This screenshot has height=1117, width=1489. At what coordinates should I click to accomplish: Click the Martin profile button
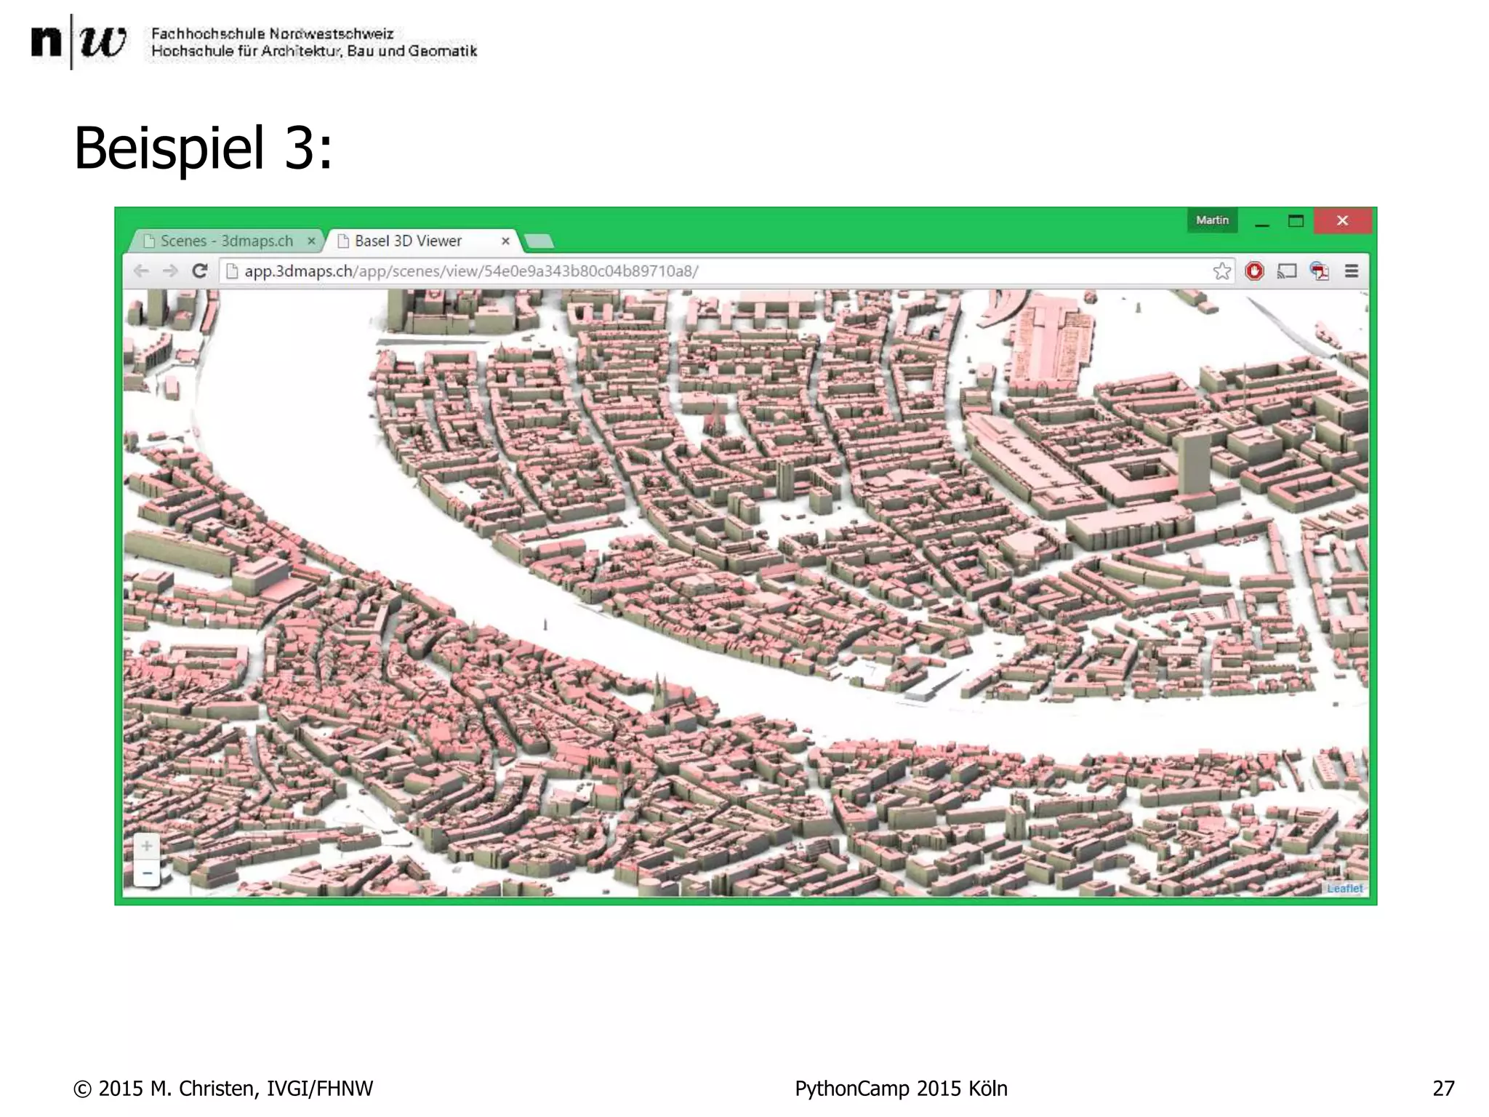1212,220
